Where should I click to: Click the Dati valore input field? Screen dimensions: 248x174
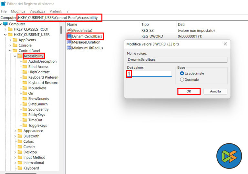pos(149,74)
